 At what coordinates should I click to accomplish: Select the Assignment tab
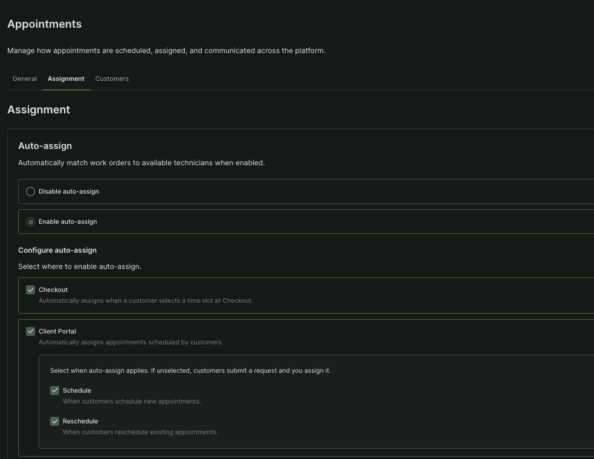[66, 78]
